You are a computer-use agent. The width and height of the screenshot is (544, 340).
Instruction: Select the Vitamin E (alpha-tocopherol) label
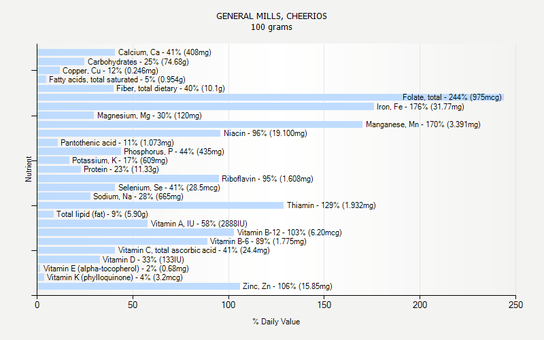click(x=116, y=269)
